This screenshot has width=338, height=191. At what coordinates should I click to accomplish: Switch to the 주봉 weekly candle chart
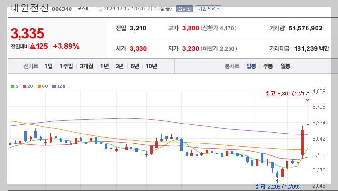pos(268,66)
